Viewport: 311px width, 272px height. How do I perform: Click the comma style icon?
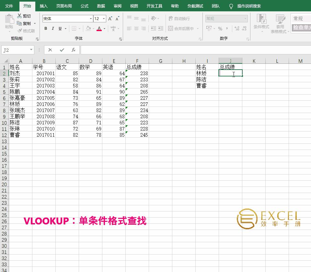click(226, 28)
